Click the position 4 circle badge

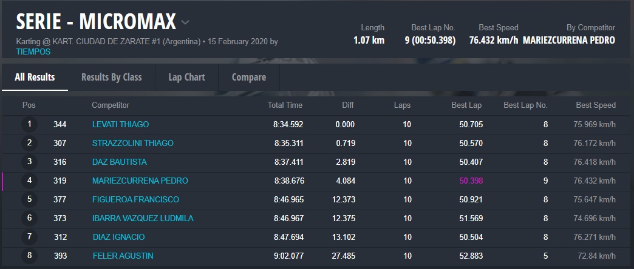coord(29,181)
